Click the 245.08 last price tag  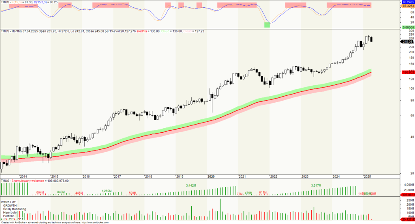click(407, 42)
